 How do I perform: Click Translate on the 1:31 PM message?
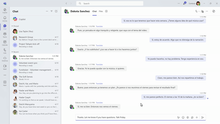pyautogui.click(x=99, y=103)
